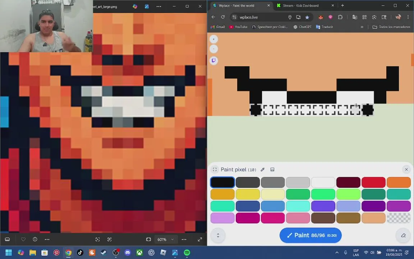Open Spotify from taskbar

pyautogui.click(x=187, y=253)
